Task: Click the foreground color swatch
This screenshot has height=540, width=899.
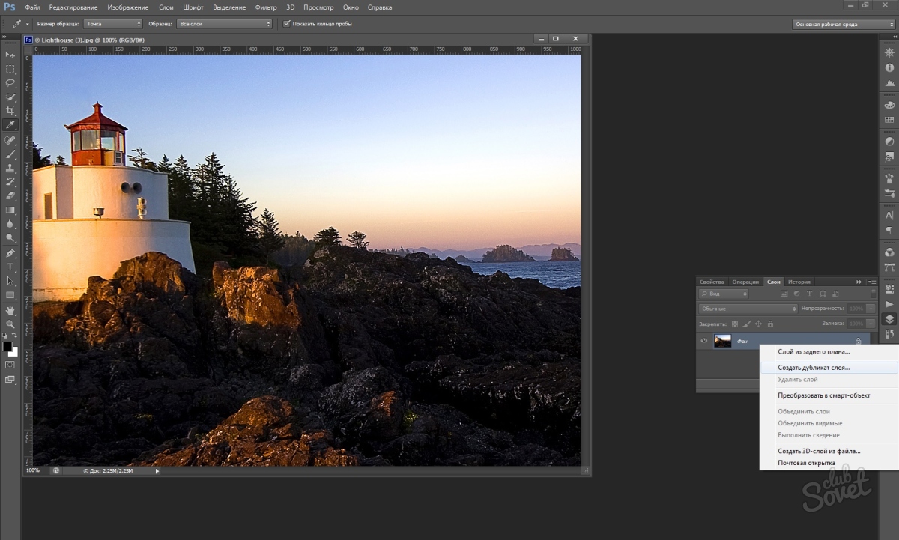Action: (7, 347)
